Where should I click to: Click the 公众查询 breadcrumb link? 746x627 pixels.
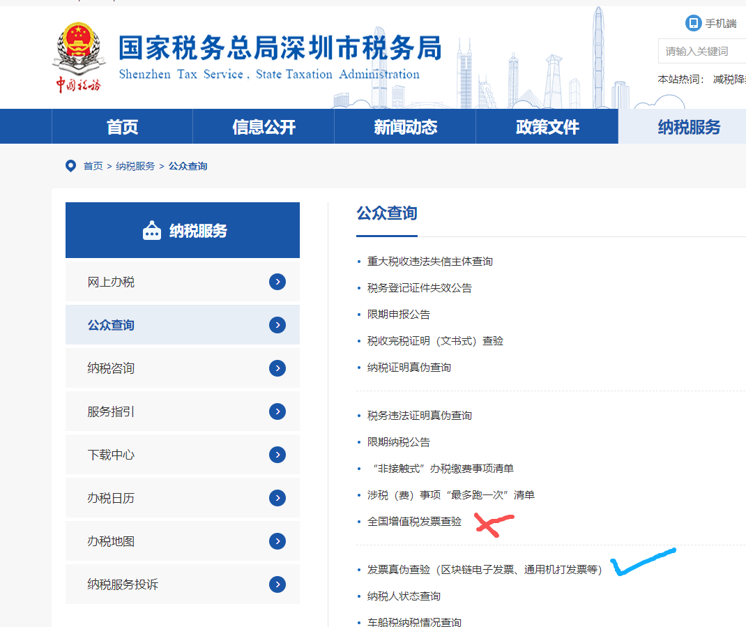point(188,166)
